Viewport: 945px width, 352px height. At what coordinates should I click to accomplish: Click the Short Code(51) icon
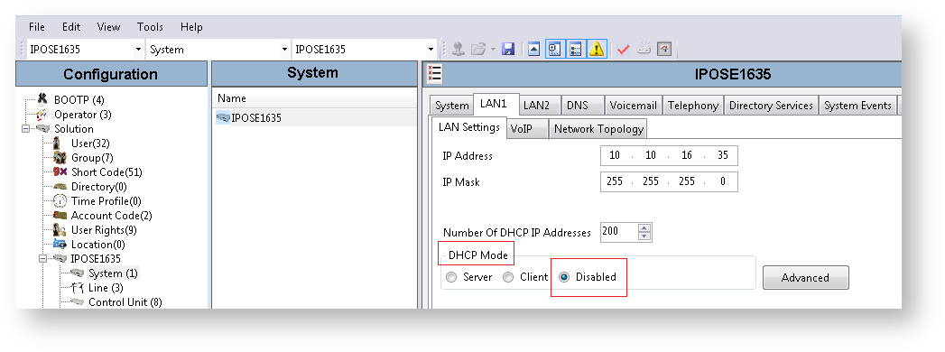point(60,171)
